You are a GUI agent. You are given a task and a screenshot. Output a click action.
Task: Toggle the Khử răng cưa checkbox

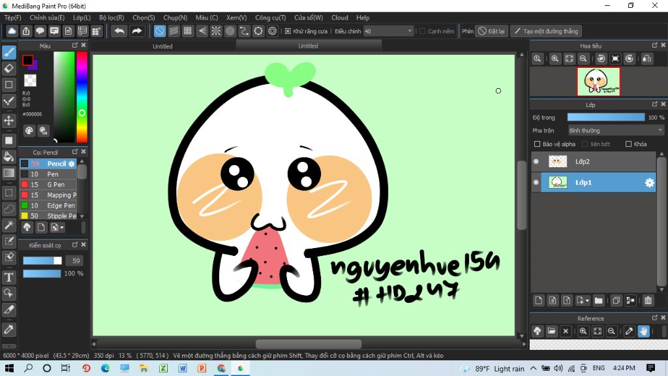pyautogui.click(x=288, y=31)
